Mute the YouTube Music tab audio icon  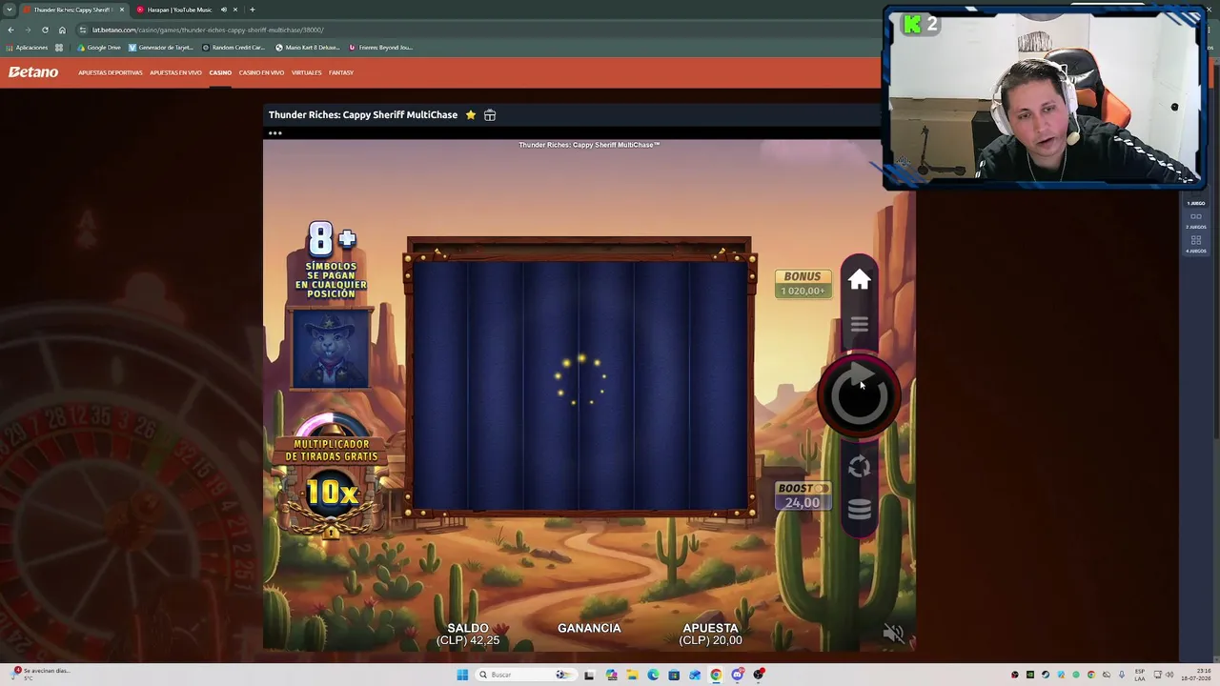coord(222,10)
